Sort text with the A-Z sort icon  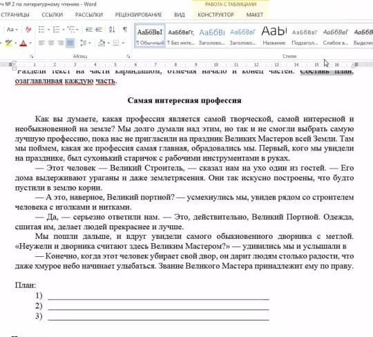pos(112,30)
